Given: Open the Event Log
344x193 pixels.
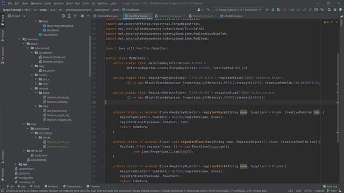Looking at the screenshot, I should click(330, 187).
